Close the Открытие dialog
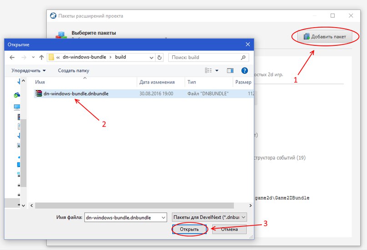 click(248, 44)
